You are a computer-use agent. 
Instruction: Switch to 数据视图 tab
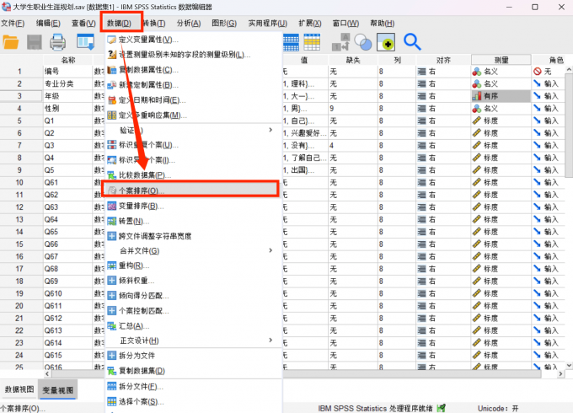point(19,389)
